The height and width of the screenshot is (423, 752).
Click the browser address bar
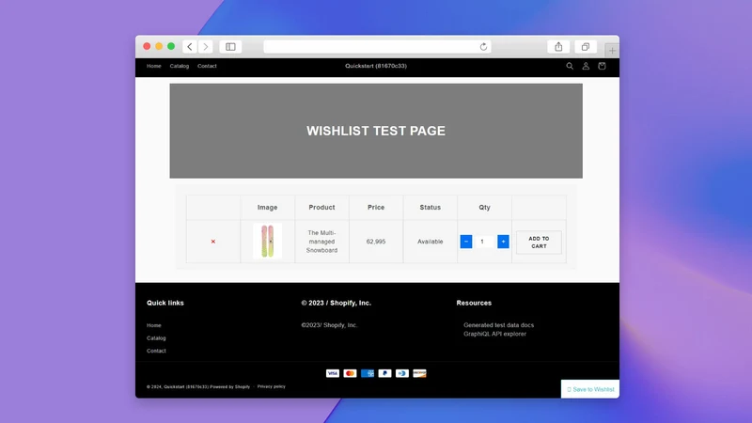tap(378, 46)
